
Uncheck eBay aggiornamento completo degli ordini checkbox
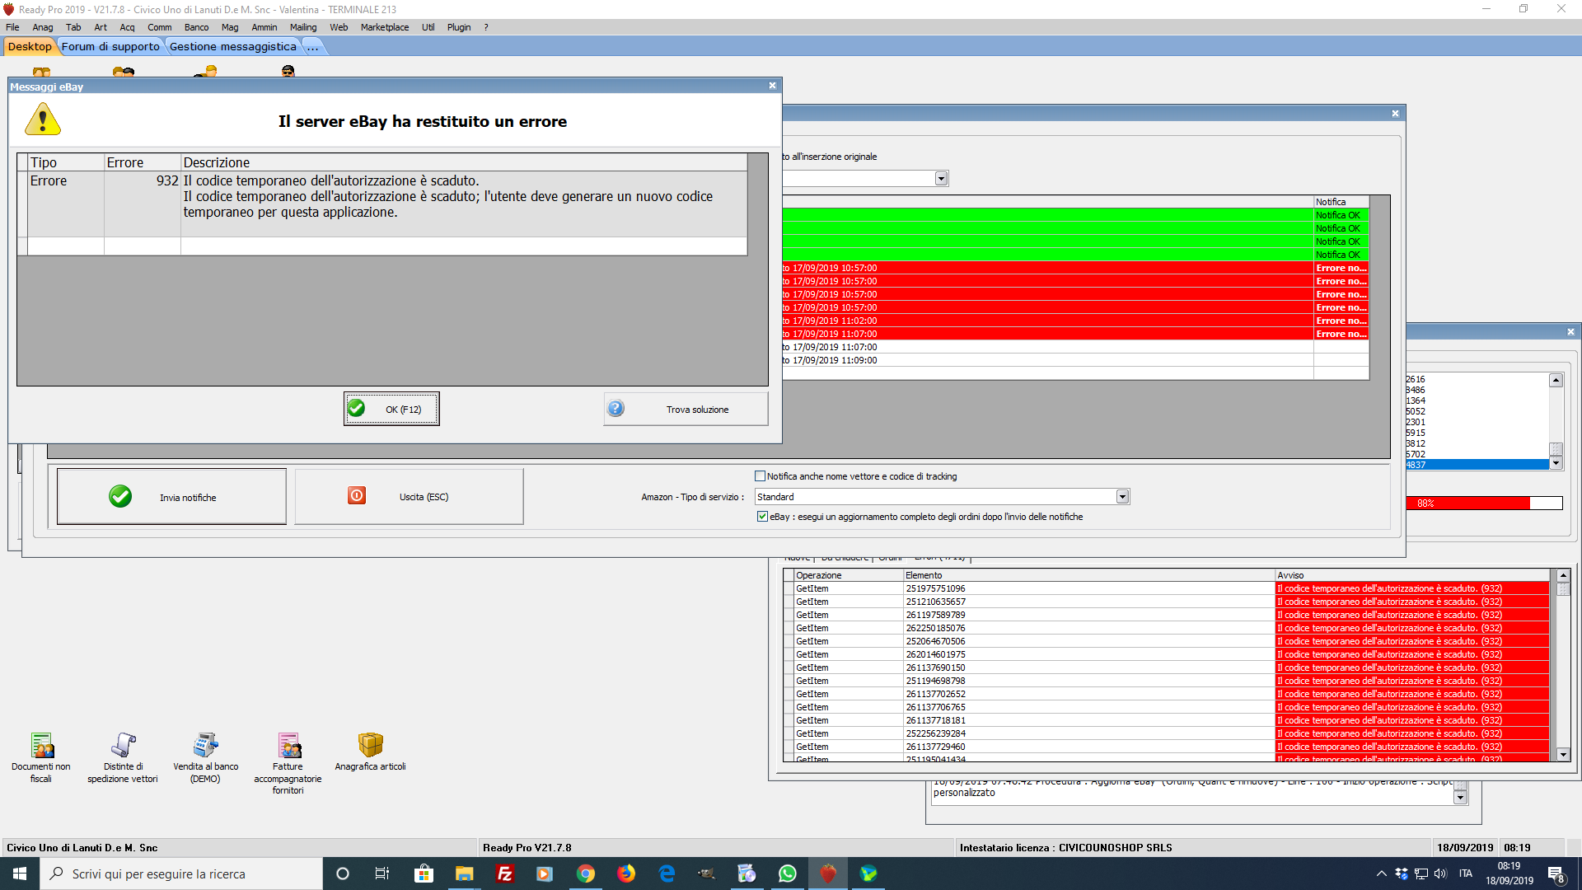pyautogui.click(x=762, y=517)
